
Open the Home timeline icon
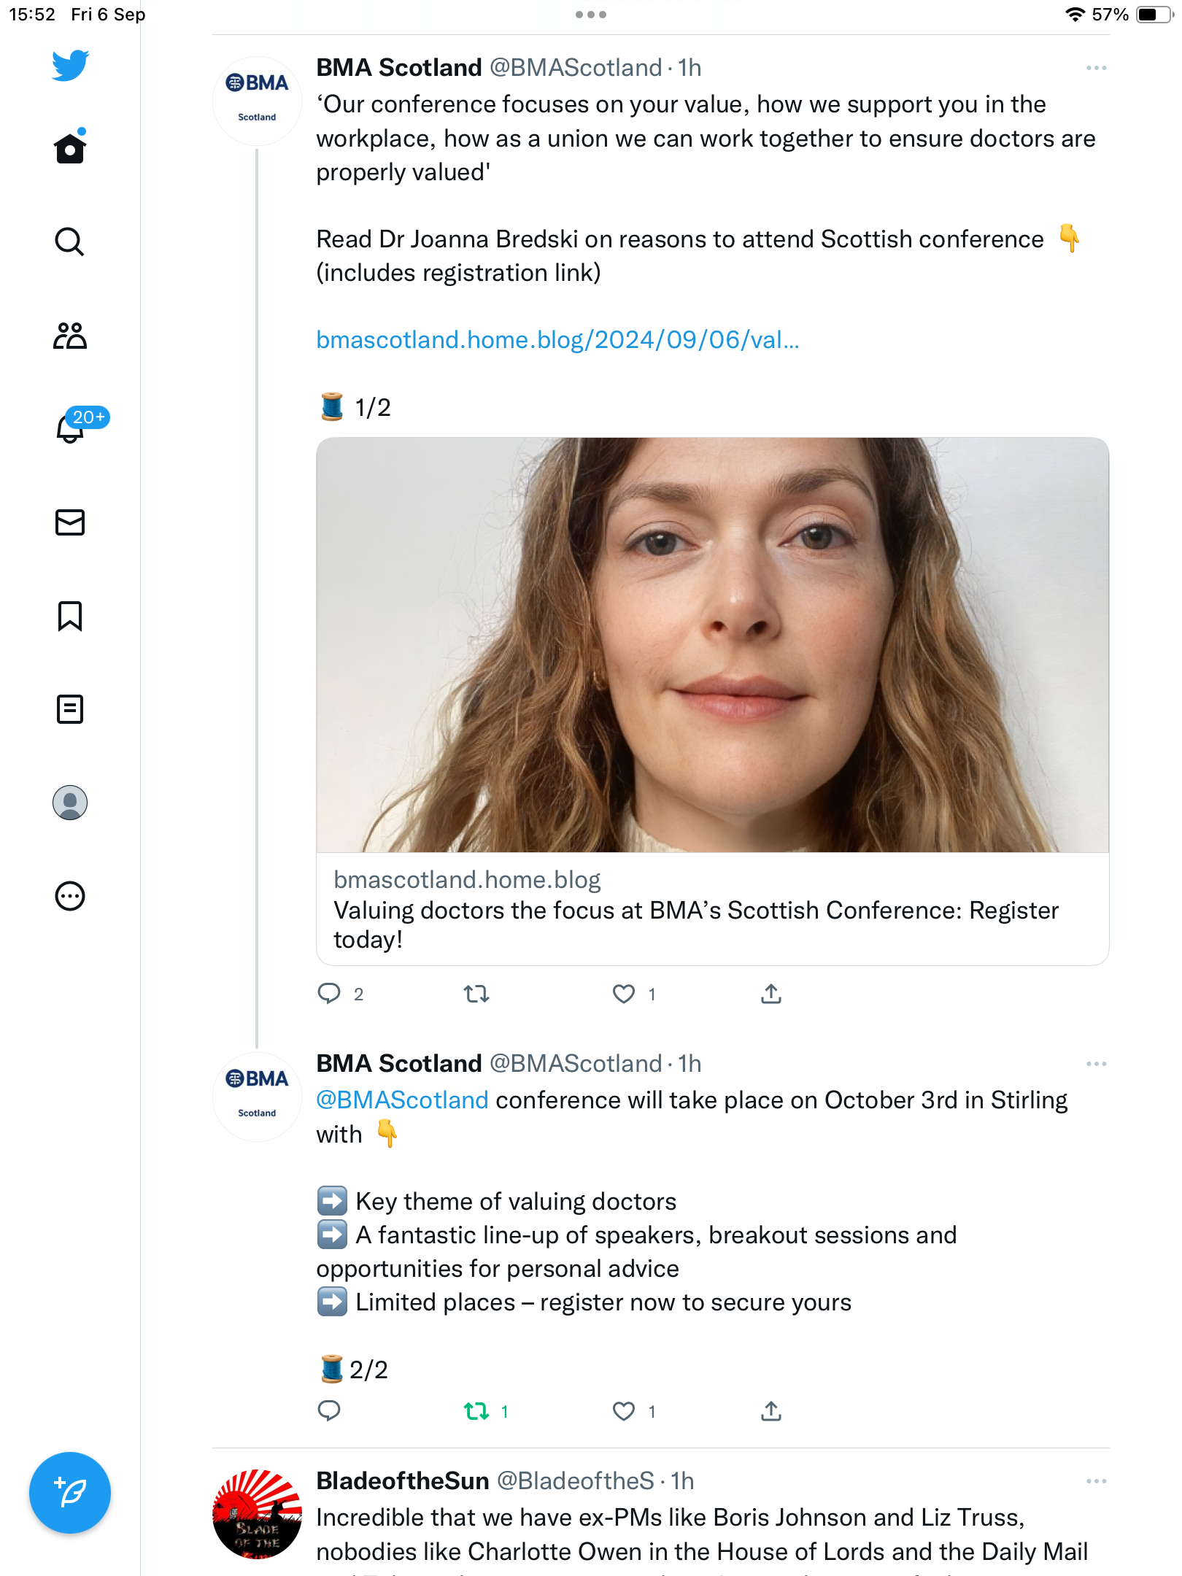click(70, 147)
